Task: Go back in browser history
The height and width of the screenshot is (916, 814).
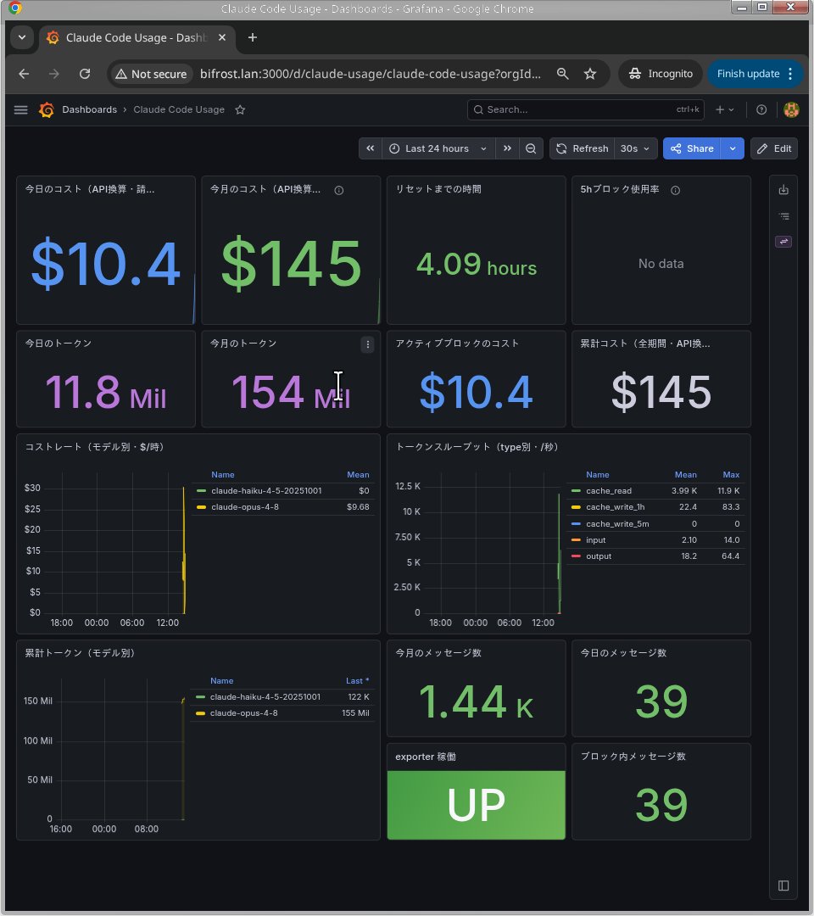Action: coord(24,74)
